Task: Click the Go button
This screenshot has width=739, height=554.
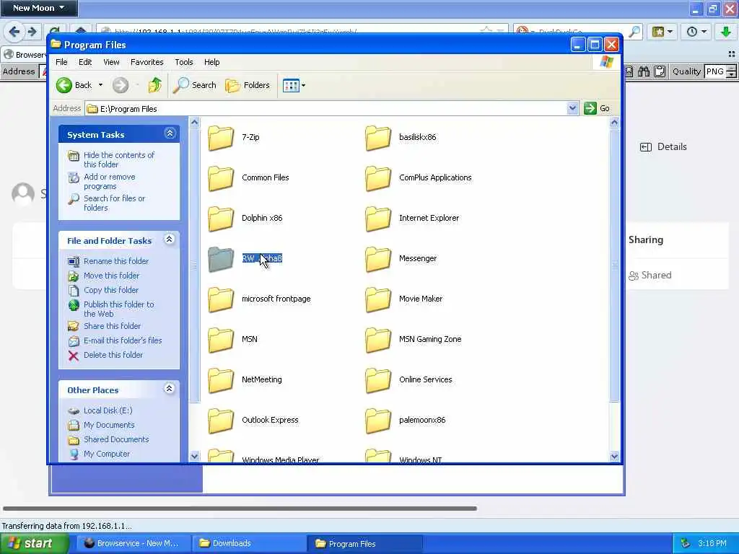Action: (x=597, y=108)
